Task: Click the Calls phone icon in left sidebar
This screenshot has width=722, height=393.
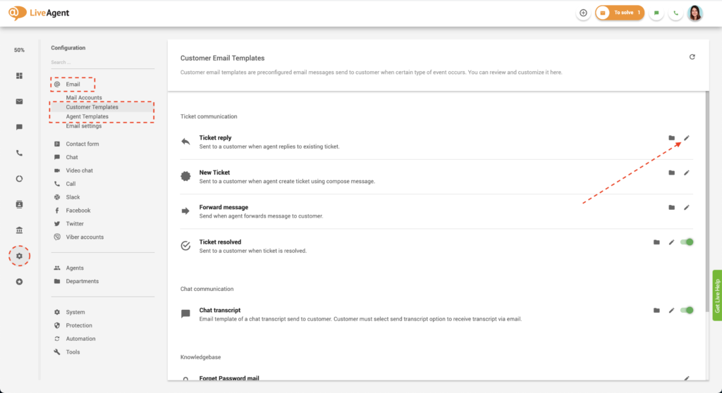Action: point(19,153)
